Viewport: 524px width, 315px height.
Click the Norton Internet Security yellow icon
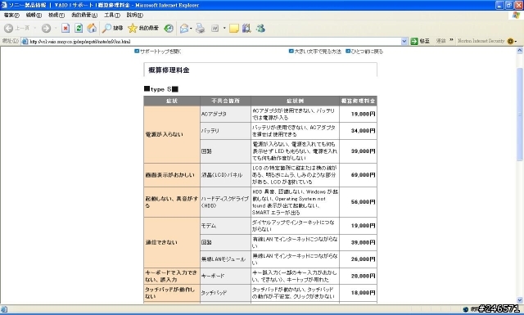(x=510, y=41)
